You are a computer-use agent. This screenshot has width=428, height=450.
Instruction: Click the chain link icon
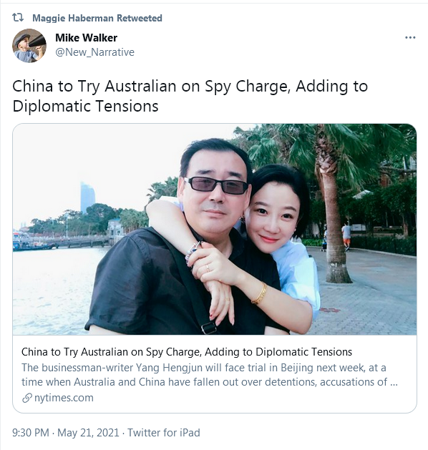click(26, 398)
